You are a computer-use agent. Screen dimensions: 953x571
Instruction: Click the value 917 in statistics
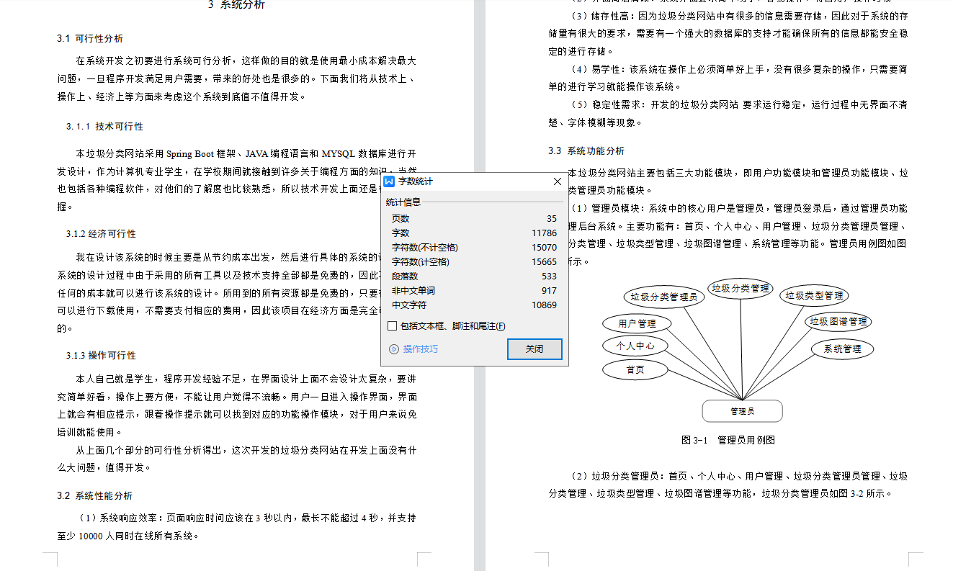(x=550, y=290)
